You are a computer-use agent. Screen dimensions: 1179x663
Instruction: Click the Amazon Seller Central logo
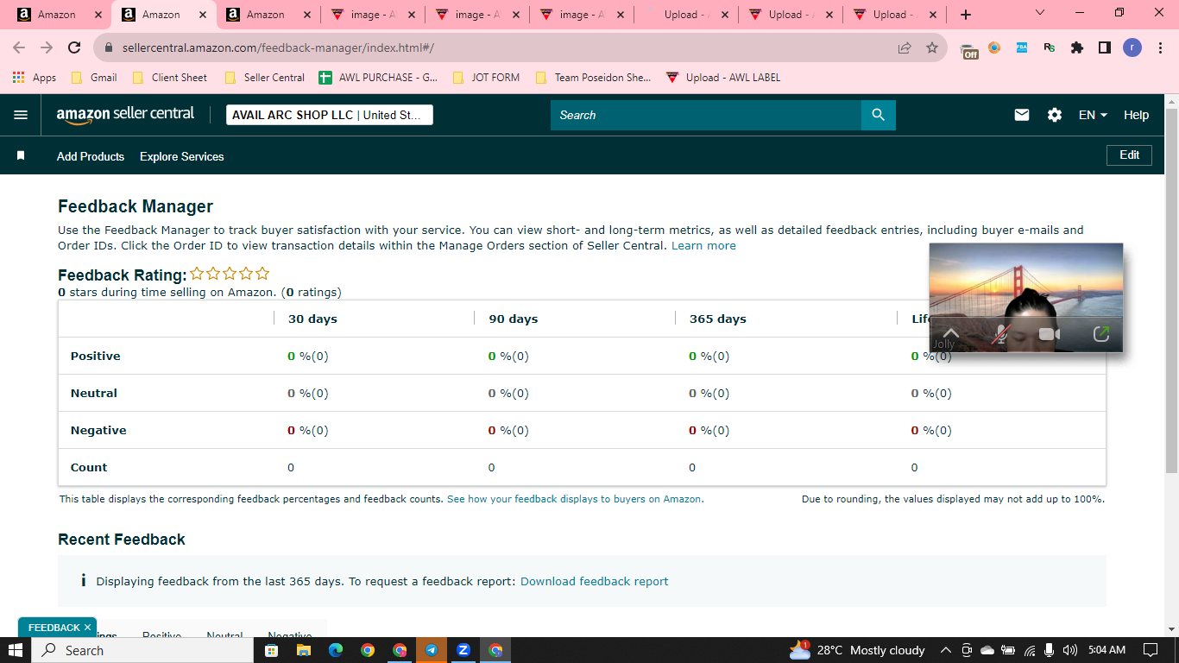point(126,115)
